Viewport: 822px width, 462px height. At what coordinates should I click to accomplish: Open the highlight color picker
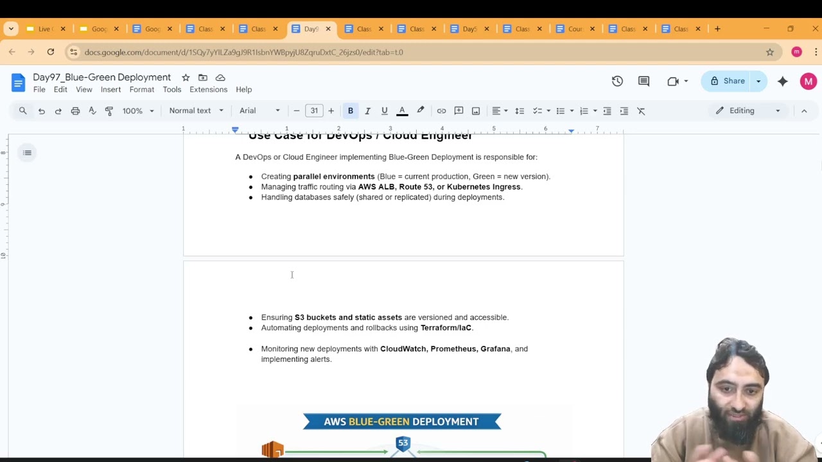click(x=421, y=111)
